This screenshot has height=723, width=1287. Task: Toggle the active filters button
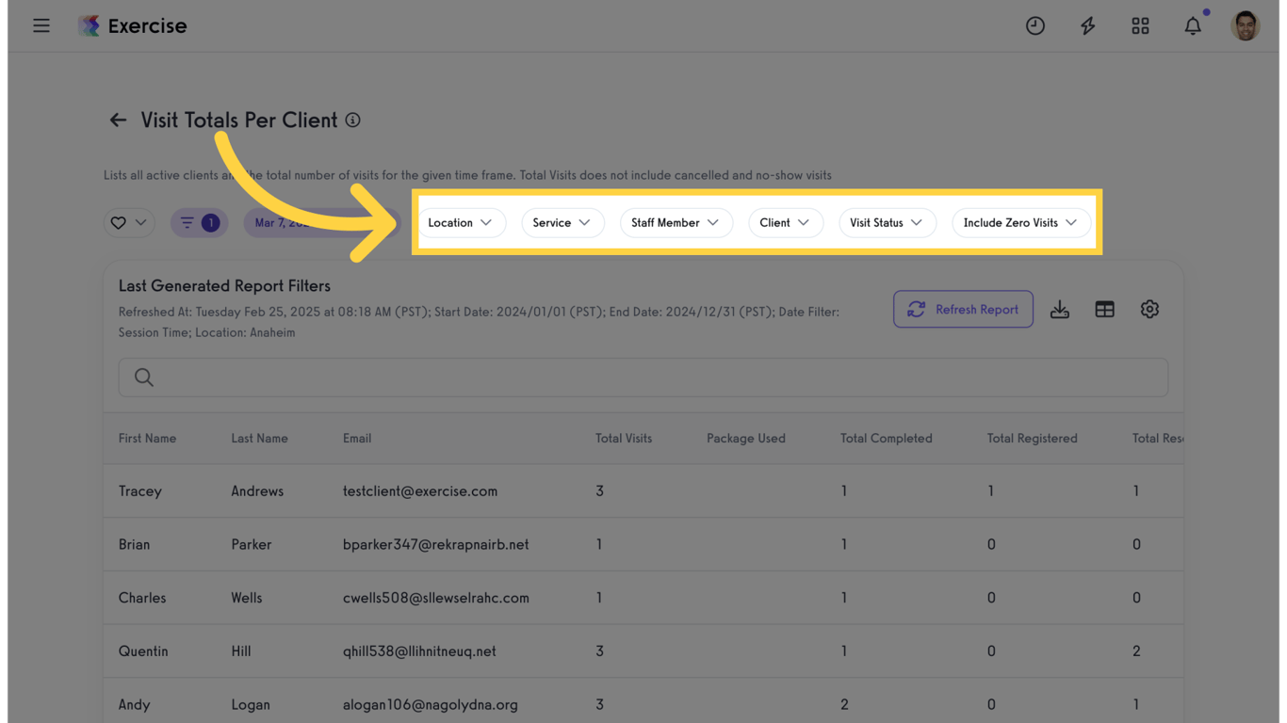coord(199,223)
